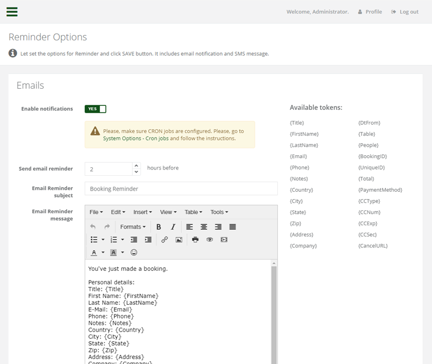This screenshot has height=364, width=432.
Task: Align text left
Action: (189, 227)
